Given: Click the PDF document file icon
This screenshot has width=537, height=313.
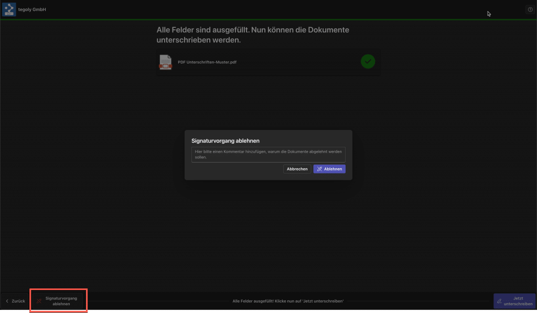Looking at the screenshot, I should 166,62.
